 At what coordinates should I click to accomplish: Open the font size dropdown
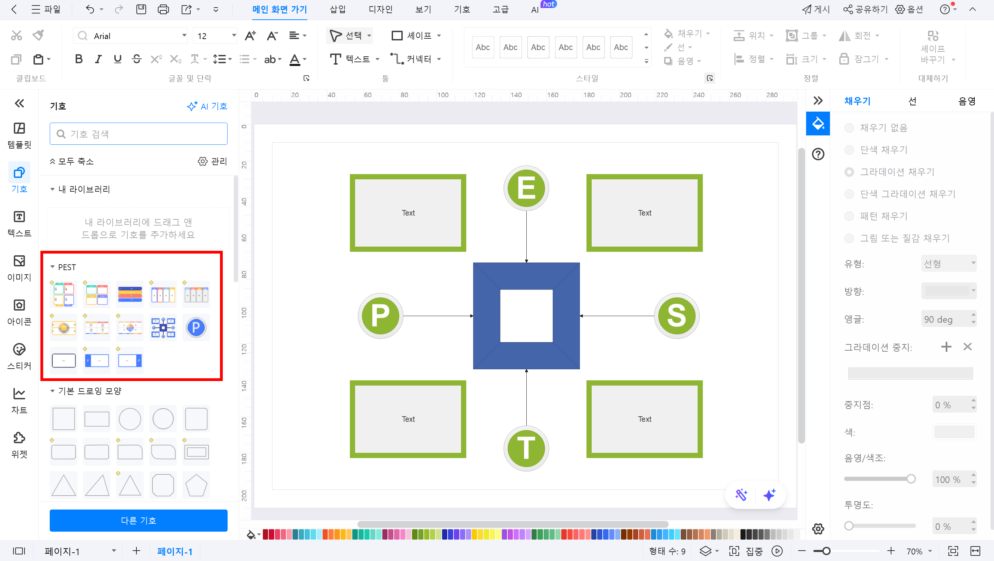tap(233, 36)
